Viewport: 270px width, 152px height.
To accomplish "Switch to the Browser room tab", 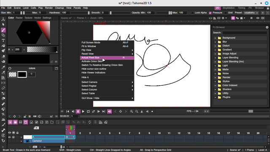I will pyautogui.click(x=259, y=8).
